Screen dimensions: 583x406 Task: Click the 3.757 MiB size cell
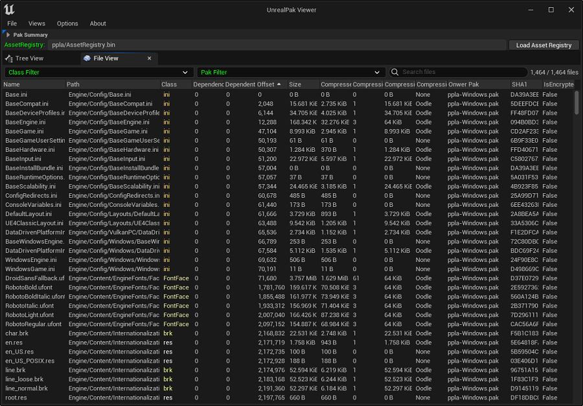coord(303,278)
